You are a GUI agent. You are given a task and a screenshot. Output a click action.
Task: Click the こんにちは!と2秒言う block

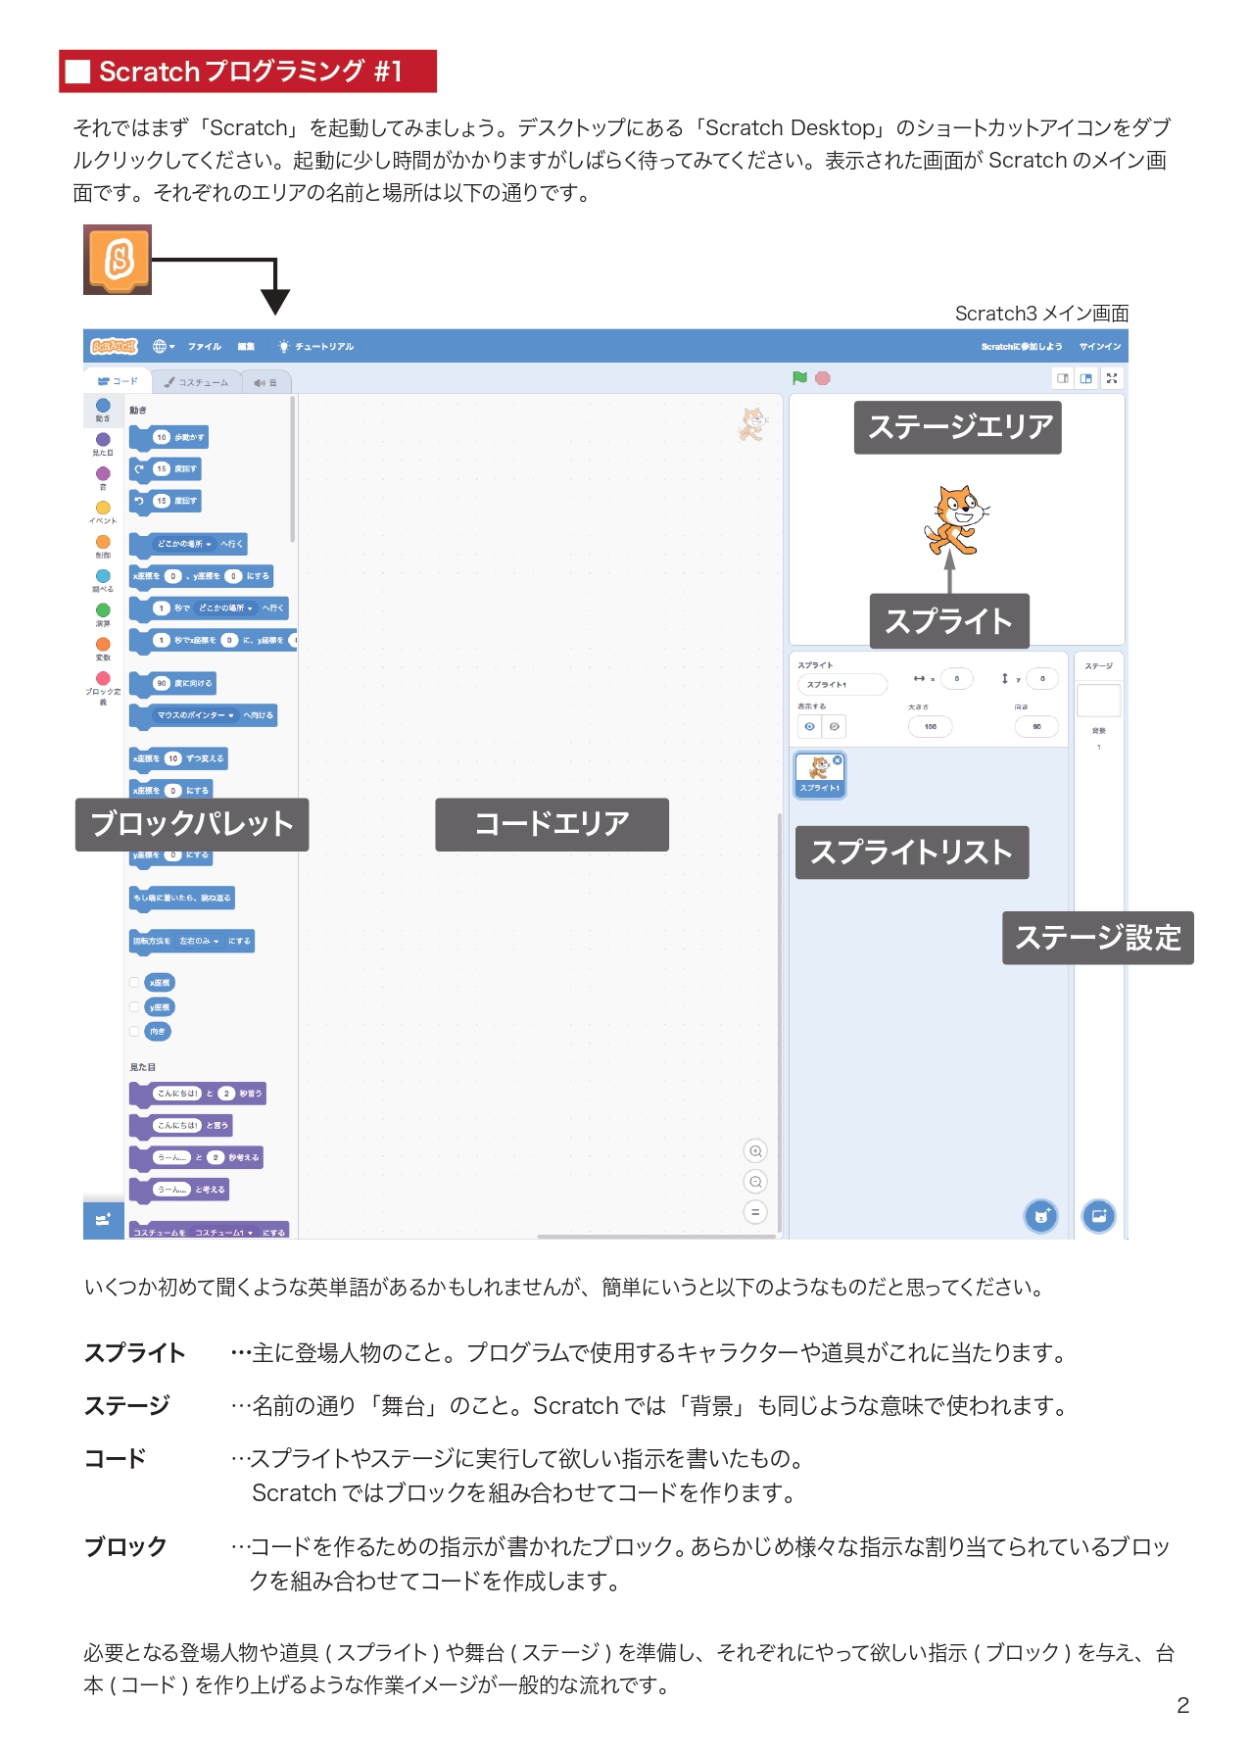197,1094
